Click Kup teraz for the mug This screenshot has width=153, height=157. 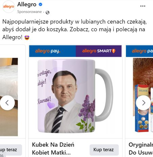pos(104,150)
